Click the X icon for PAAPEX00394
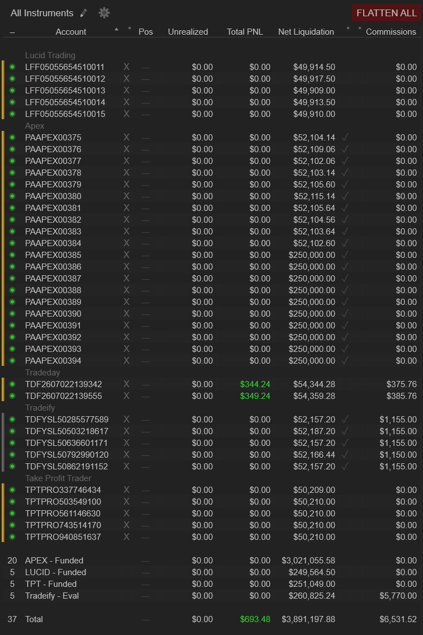The height and width of the screenshot is (635, 423). tap(127, 360)
